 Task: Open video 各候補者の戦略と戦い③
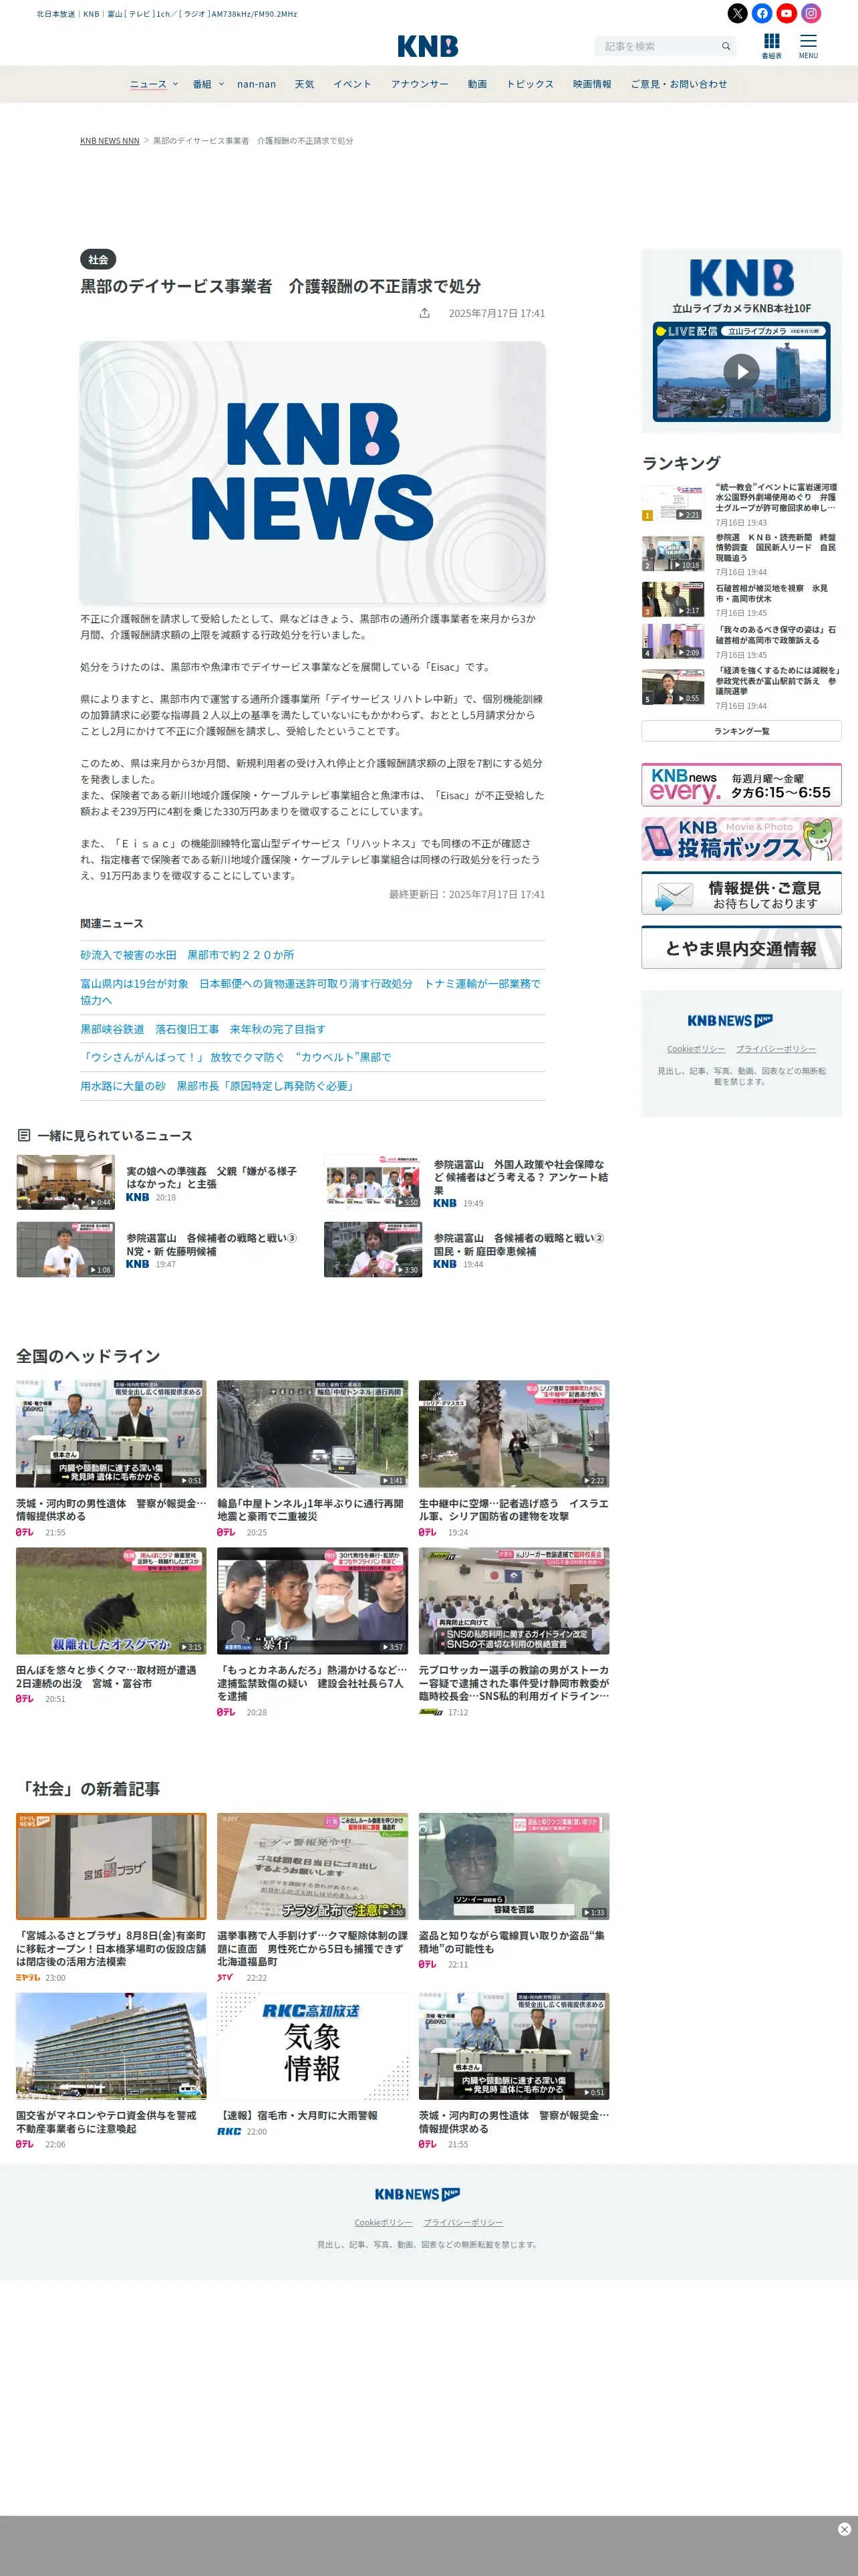pyautogui.click(x=160, y=1250)
